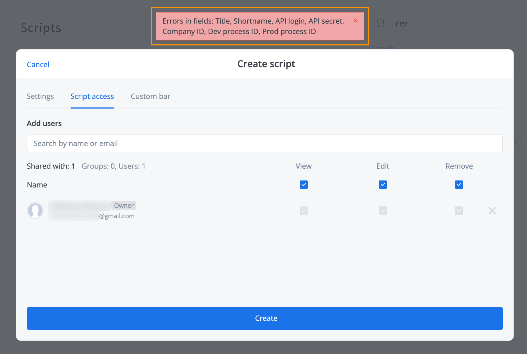Toggle owner's View permission checkbox
The height and width of the screenshot is (354, 527).
point(304,210)
